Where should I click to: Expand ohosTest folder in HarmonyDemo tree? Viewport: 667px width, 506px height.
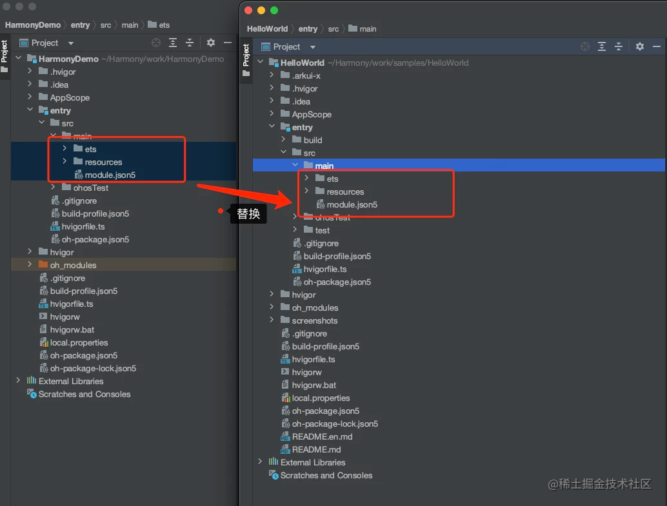coord(53,188)
